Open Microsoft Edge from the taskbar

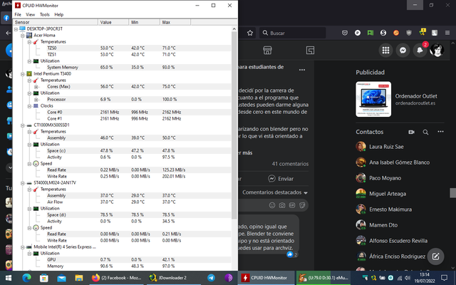(26, 278)
